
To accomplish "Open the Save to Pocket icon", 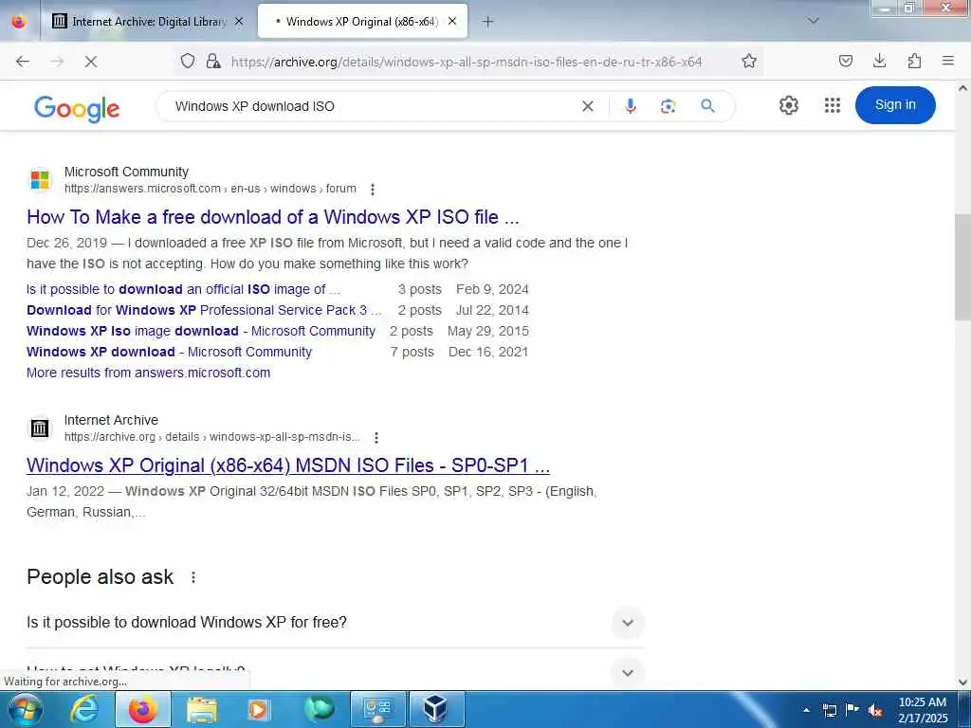I will point(846,61).
